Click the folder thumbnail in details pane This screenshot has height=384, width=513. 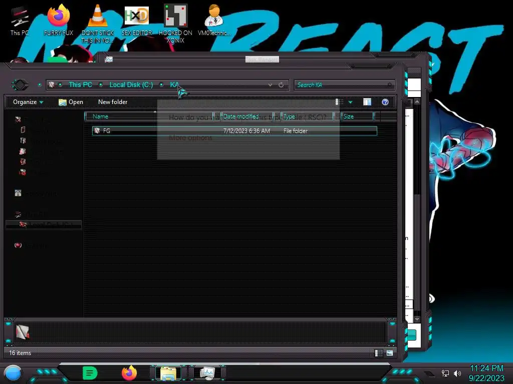coord(23,332)
